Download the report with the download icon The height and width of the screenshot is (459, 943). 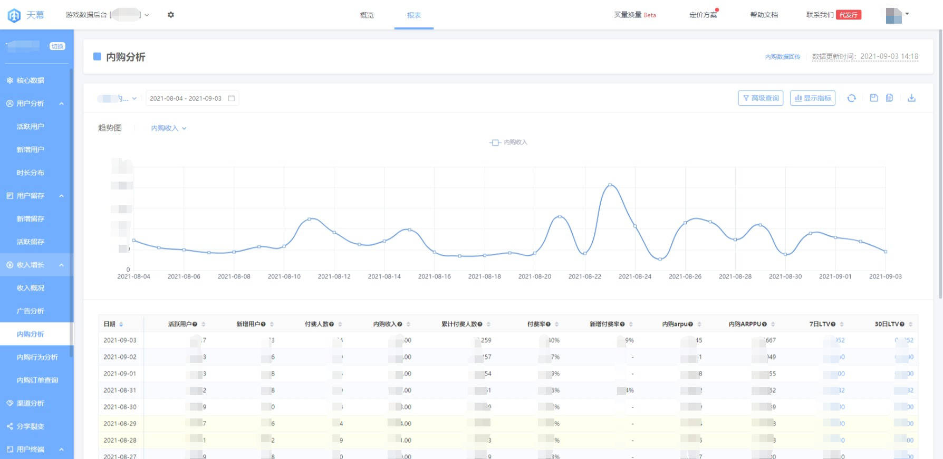click(911, 98)
